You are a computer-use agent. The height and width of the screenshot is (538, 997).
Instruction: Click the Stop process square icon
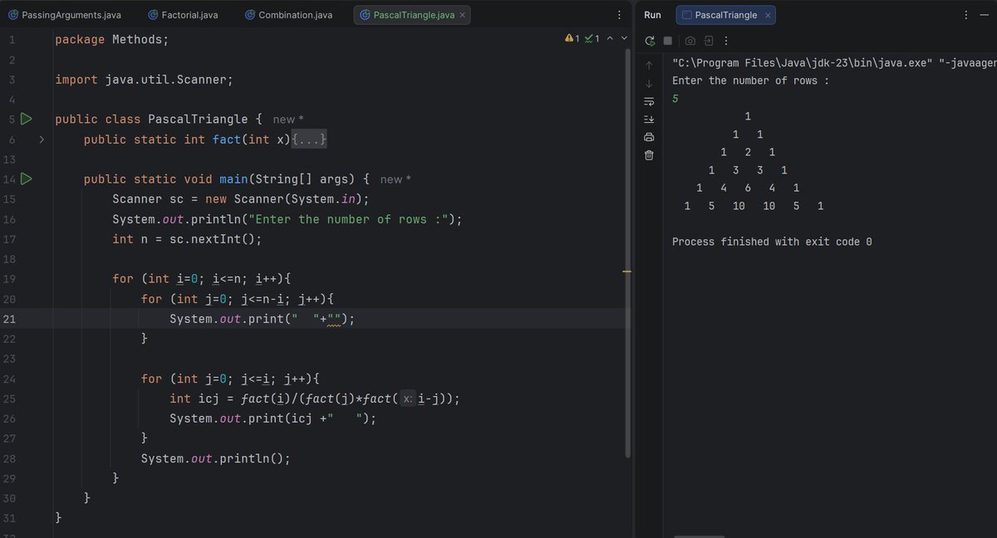pos(668,41)
